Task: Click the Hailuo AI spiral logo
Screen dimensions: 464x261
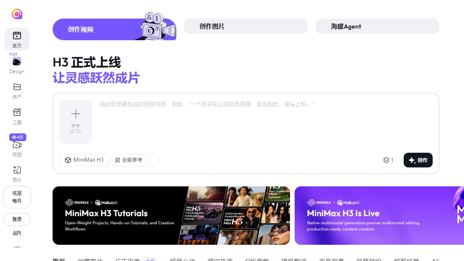Action: [x=17, y=14]
